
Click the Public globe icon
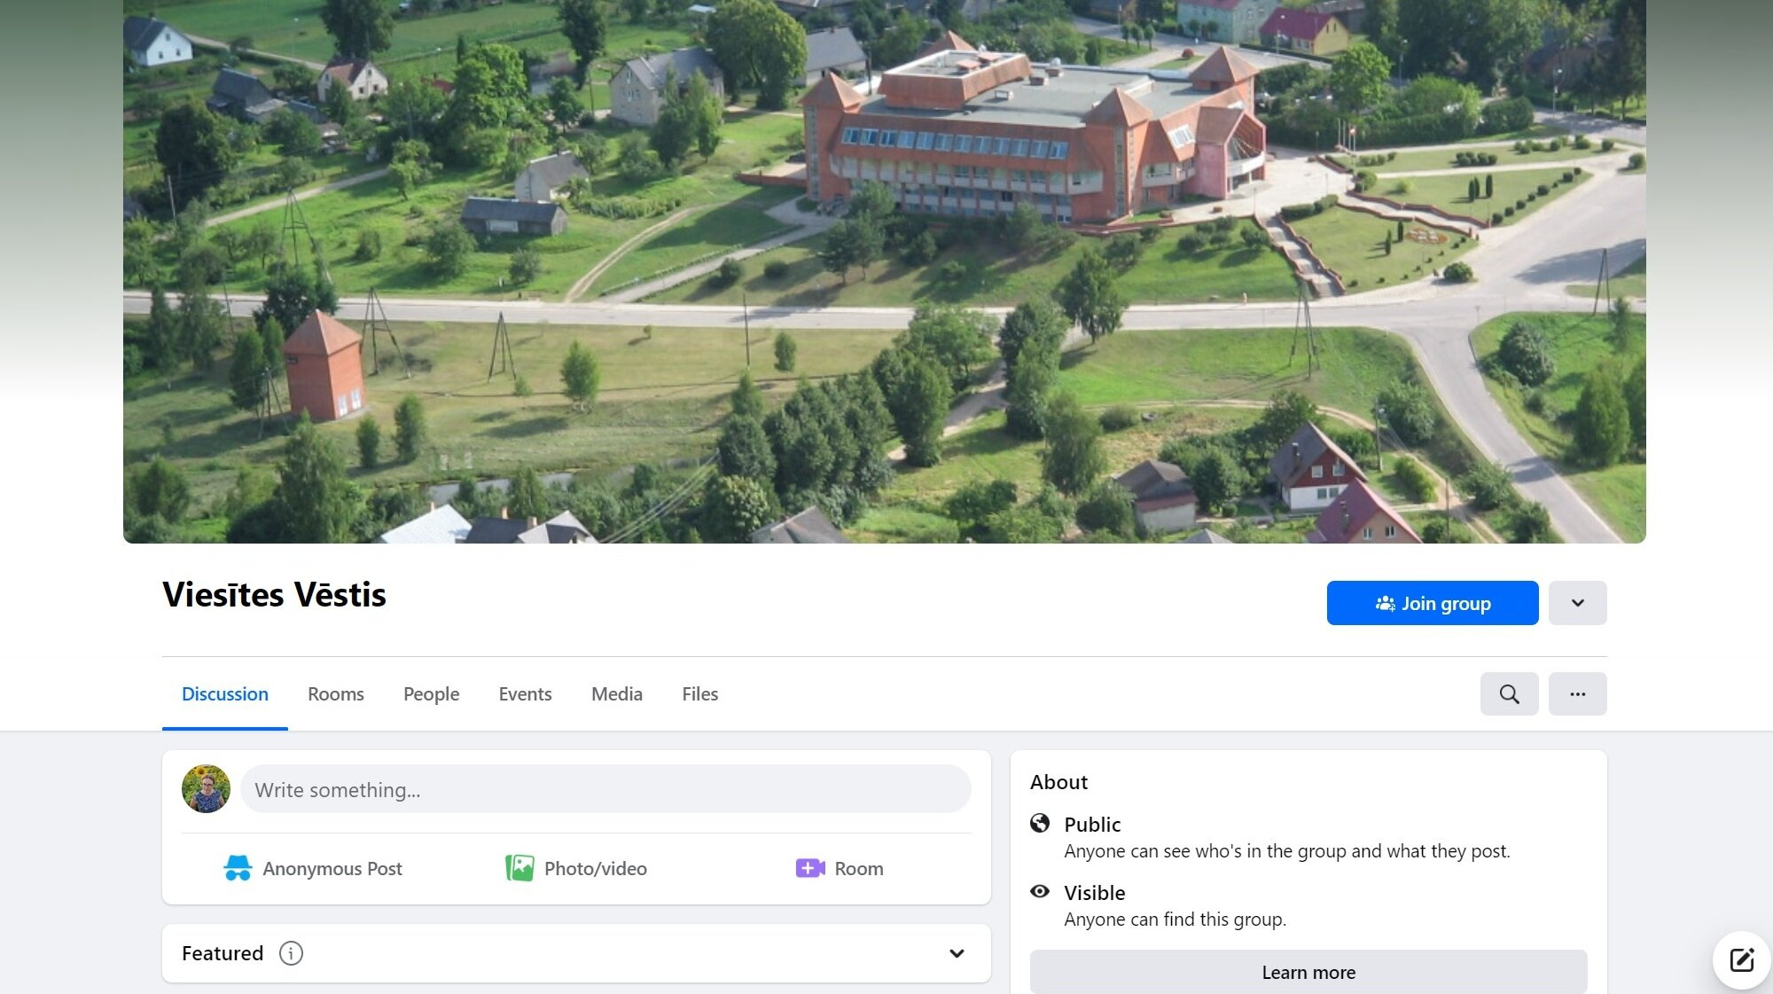coord(1040,824)
